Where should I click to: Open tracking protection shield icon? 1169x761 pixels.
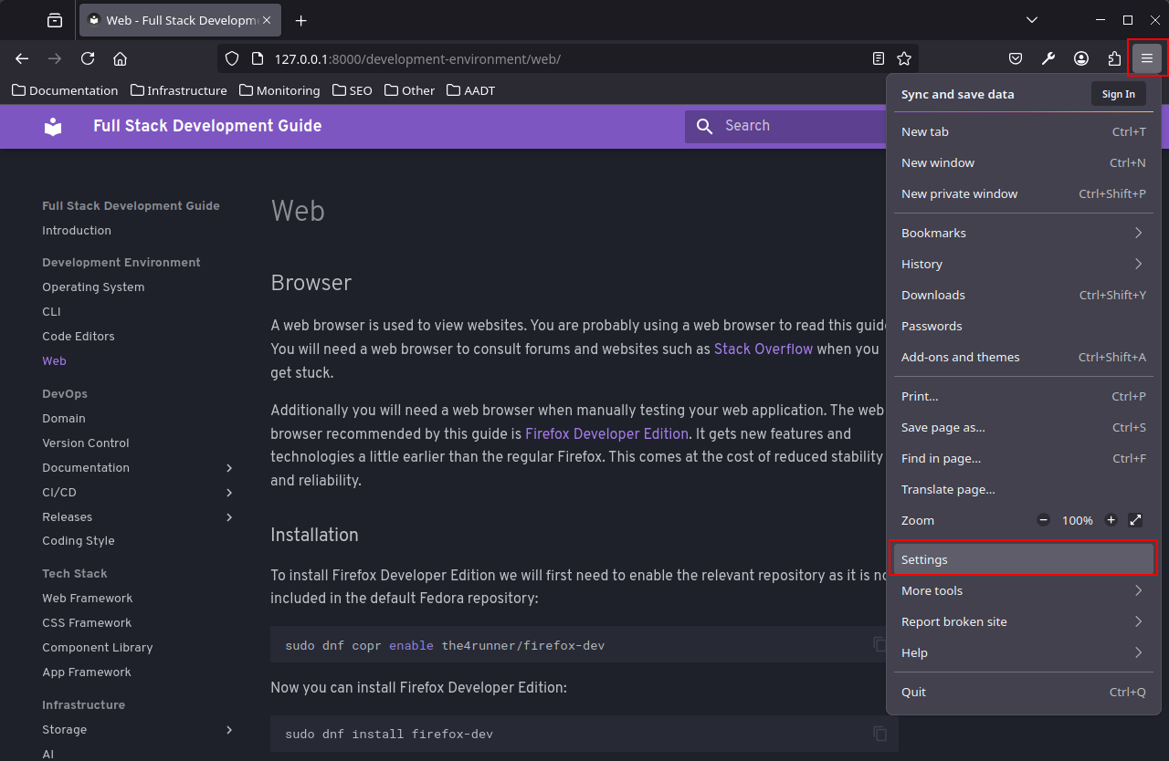pyautogui.click(x=232, y=58)
